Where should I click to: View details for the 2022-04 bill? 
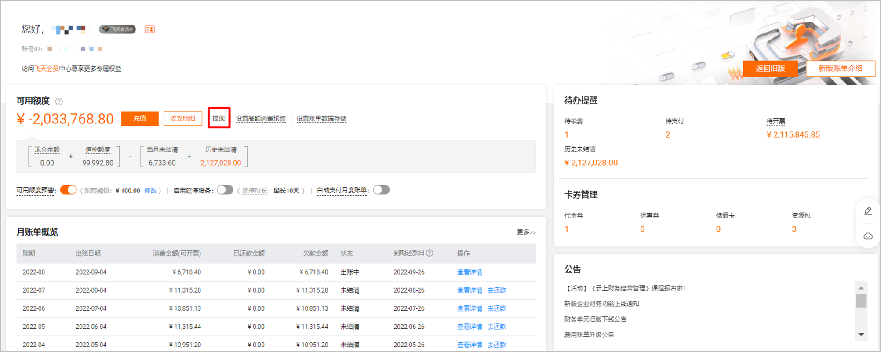470,345
